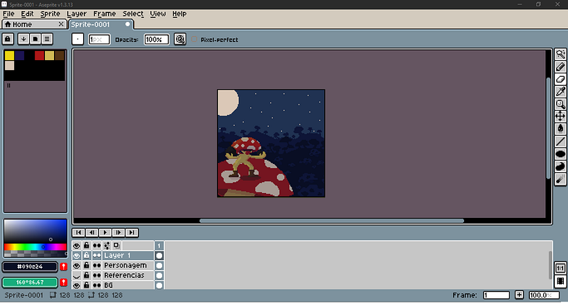568x303 pixels.
Task: Click the palette edit lock button
Action: coord(8,39)
